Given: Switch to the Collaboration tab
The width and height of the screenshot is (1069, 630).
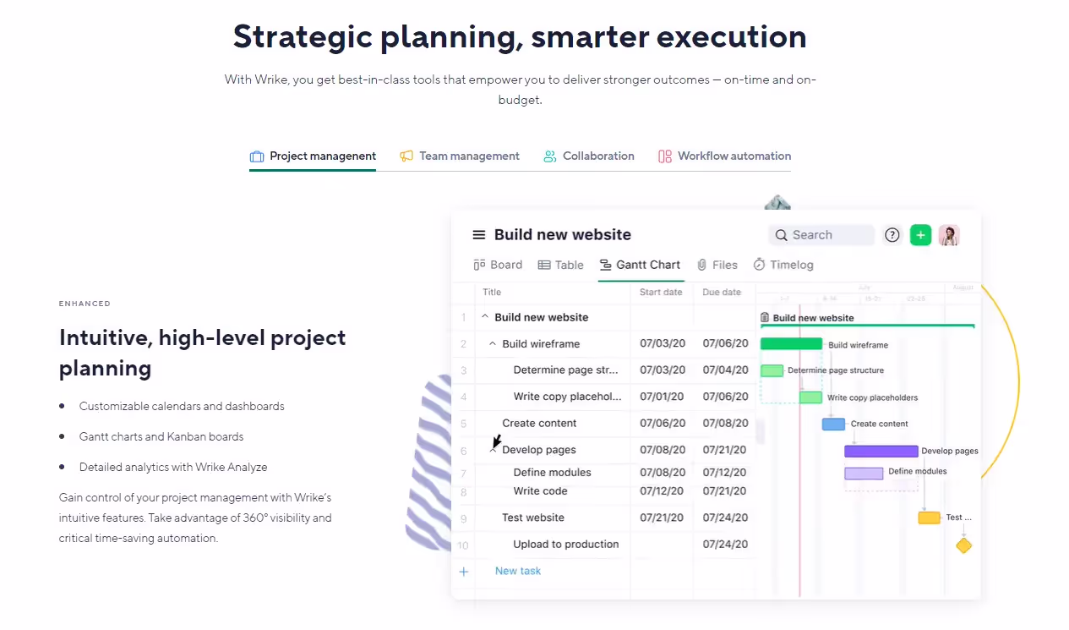Looking at the screenshot, I should pyautogui.click(x=589, y=156).
